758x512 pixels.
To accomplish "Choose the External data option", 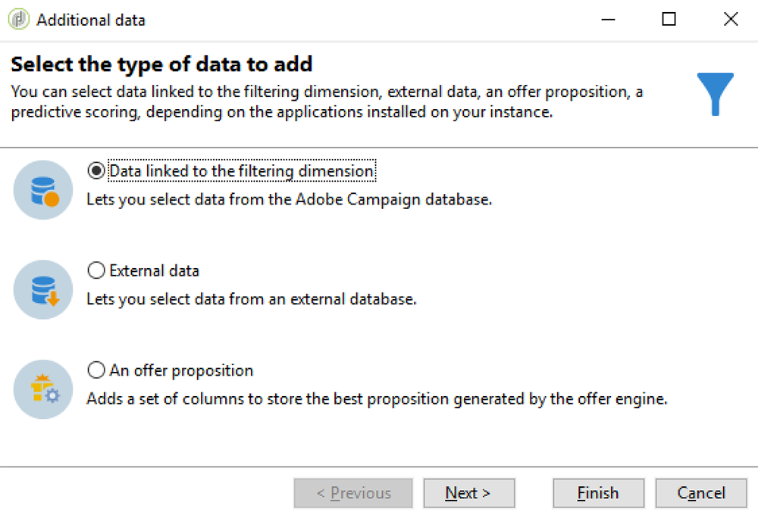I will pyautogui.click(x=96, y=270).
